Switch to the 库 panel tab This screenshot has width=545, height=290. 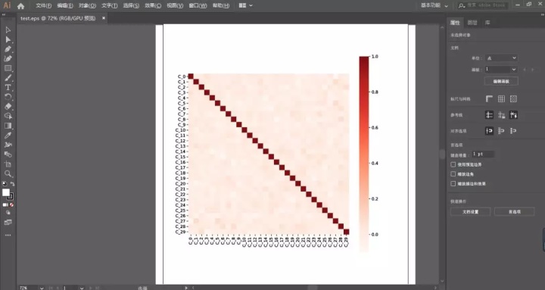[487, 23]
